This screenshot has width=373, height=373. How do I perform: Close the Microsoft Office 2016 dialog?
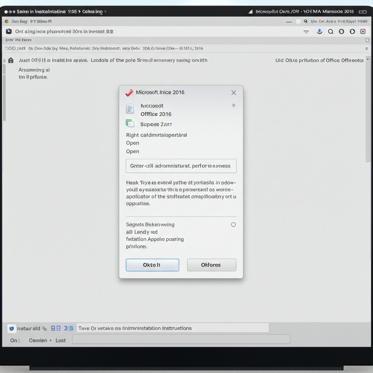[233, 93]
